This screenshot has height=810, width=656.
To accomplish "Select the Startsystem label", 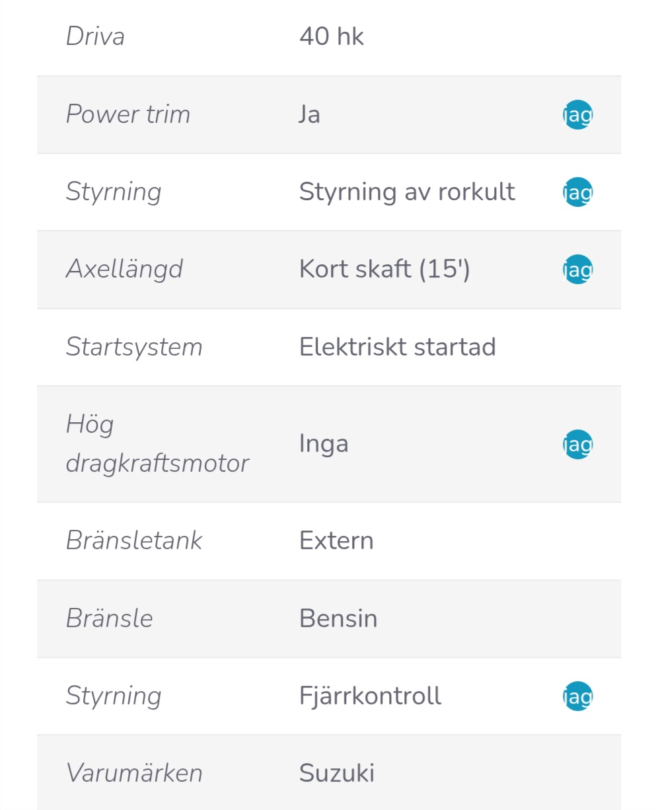I will [134, 348].
